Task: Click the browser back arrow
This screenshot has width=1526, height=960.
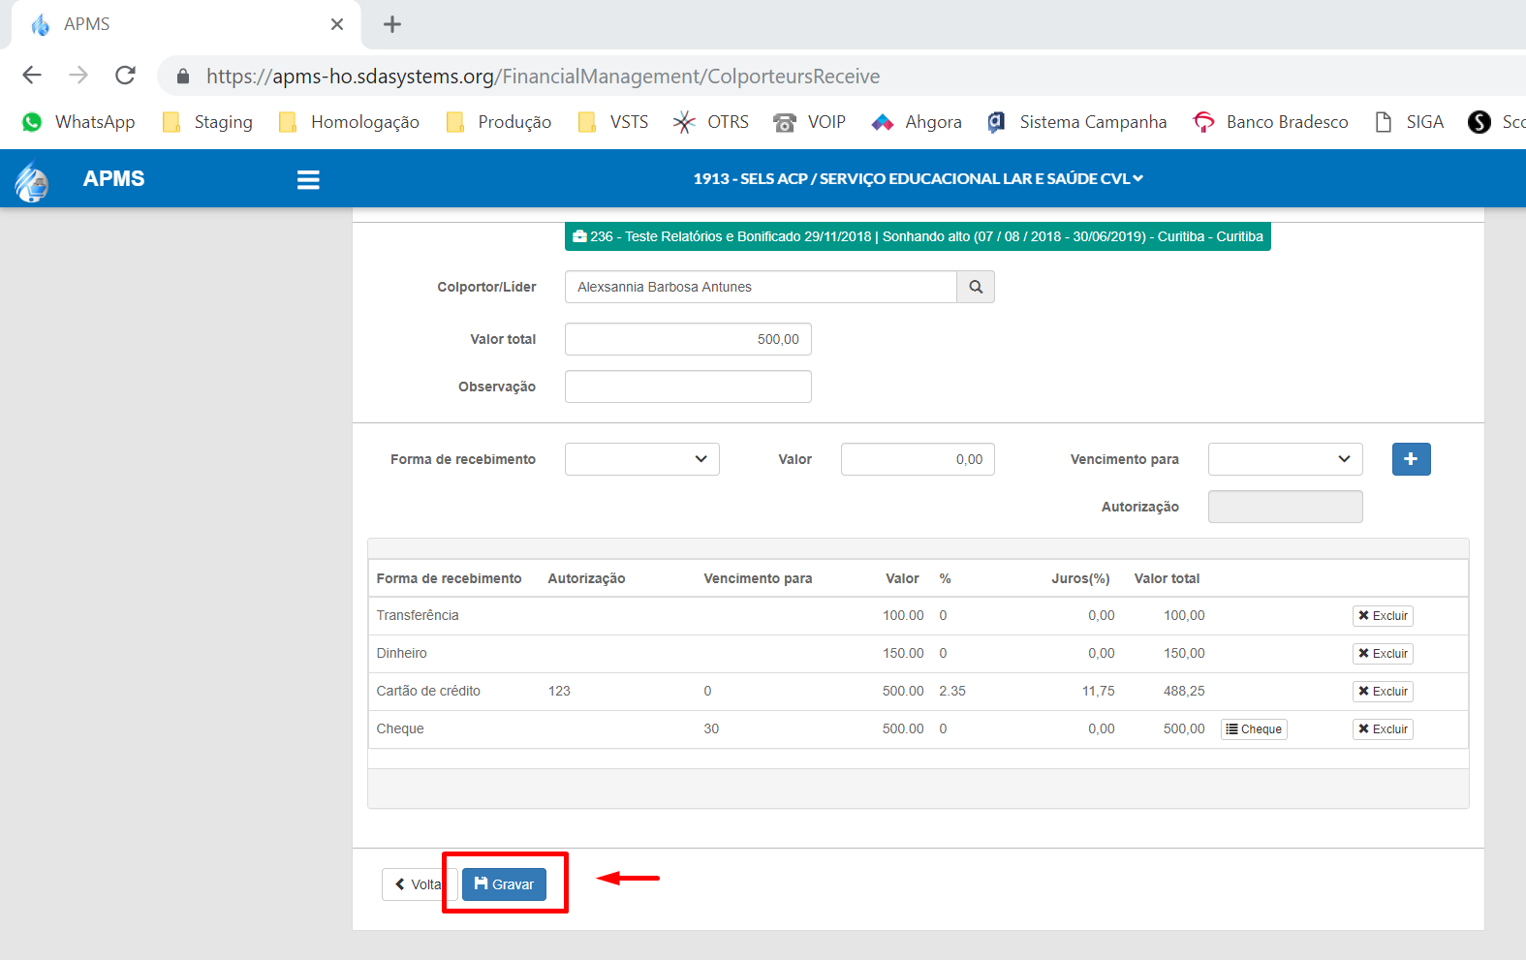Action: click(x=32, y=75)
